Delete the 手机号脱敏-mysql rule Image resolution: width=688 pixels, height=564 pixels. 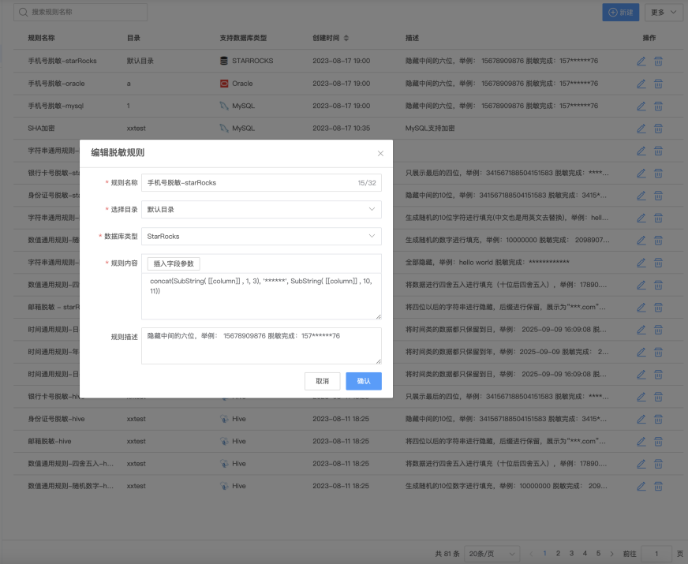pos(658,106)
